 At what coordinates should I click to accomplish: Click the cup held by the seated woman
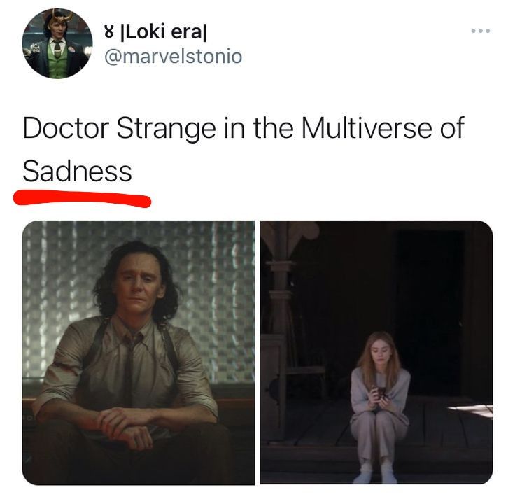[x=381, y=392]
